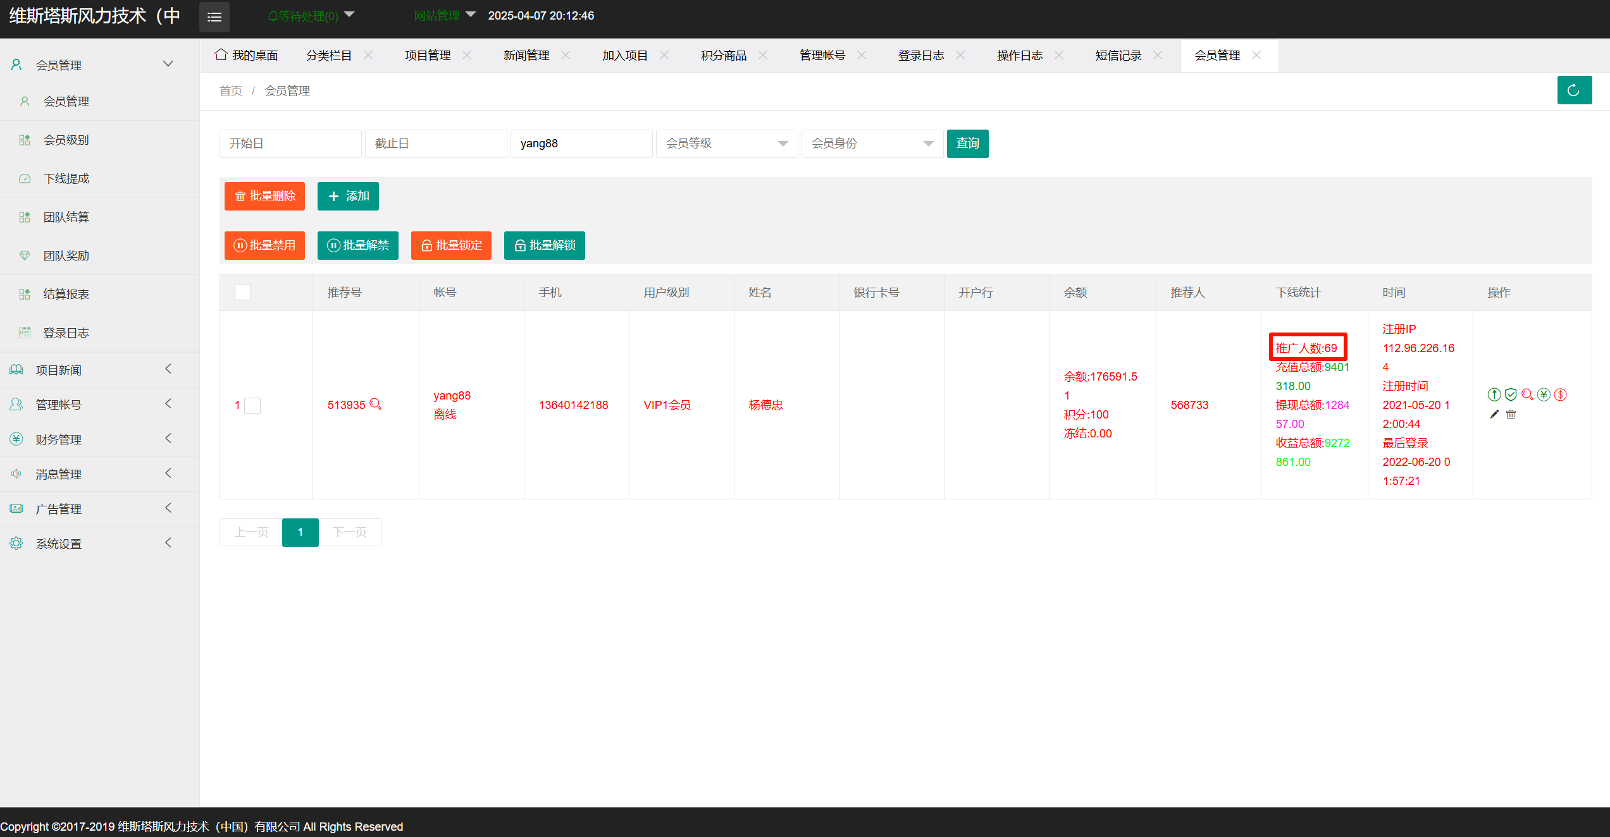
Task: Close the active 会员管理 tab
Action: [1256, 56]
